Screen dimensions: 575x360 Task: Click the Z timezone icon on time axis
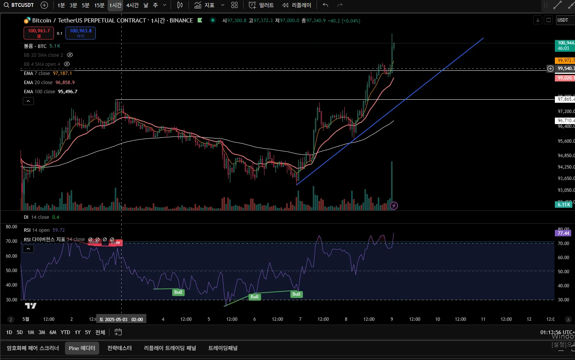(x=11, y=320)
